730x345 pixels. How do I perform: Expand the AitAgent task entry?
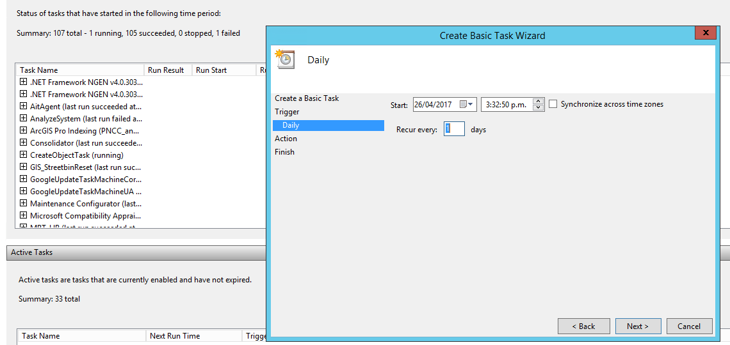pos(24,107)
